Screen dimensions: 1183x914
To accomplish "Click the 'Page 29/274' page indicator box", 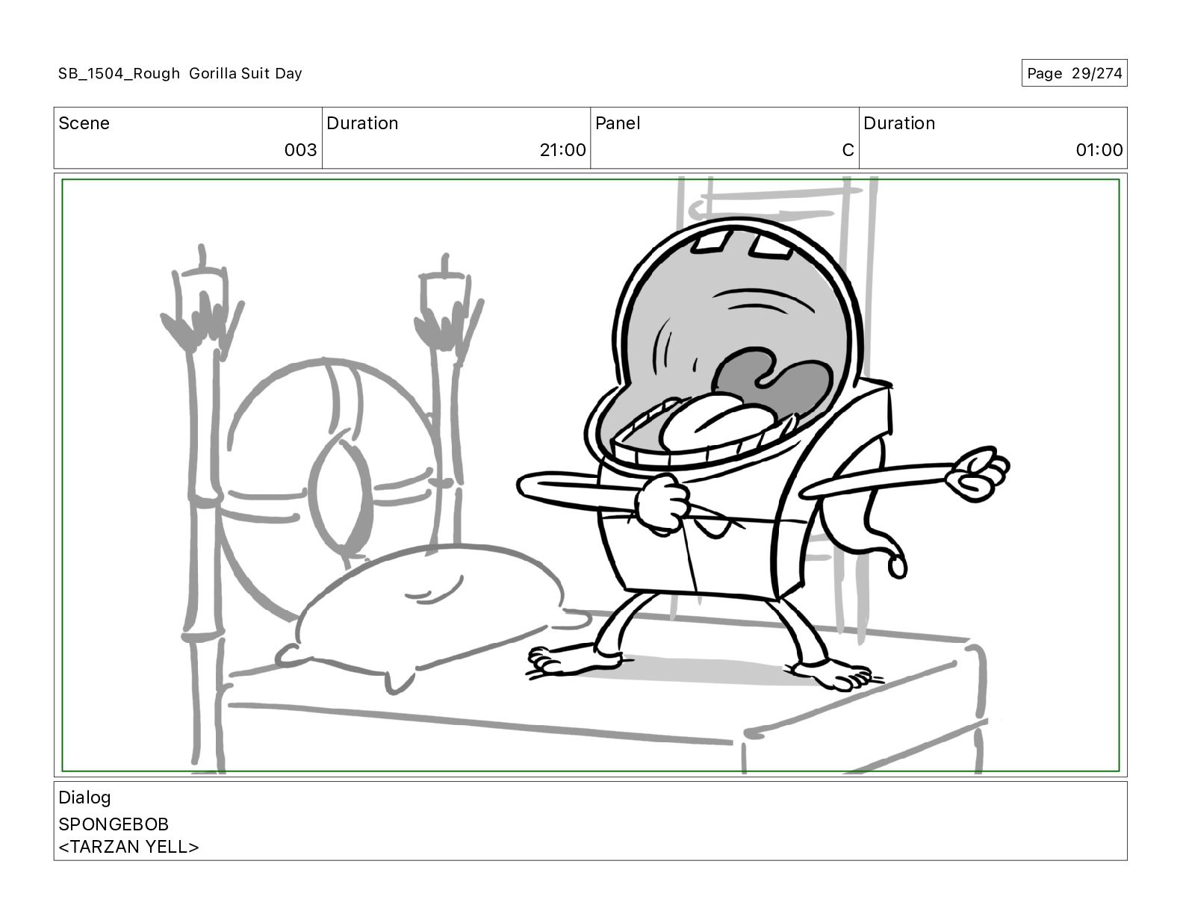I will pyautogui.click(x=1074, y=73).
